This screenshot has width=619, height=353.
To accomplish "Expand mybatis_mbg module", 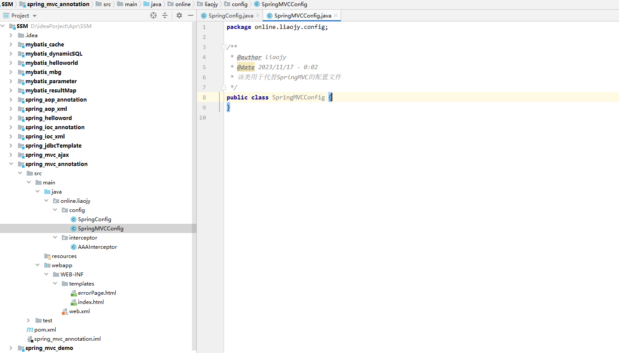I will [x=11, y=72].
